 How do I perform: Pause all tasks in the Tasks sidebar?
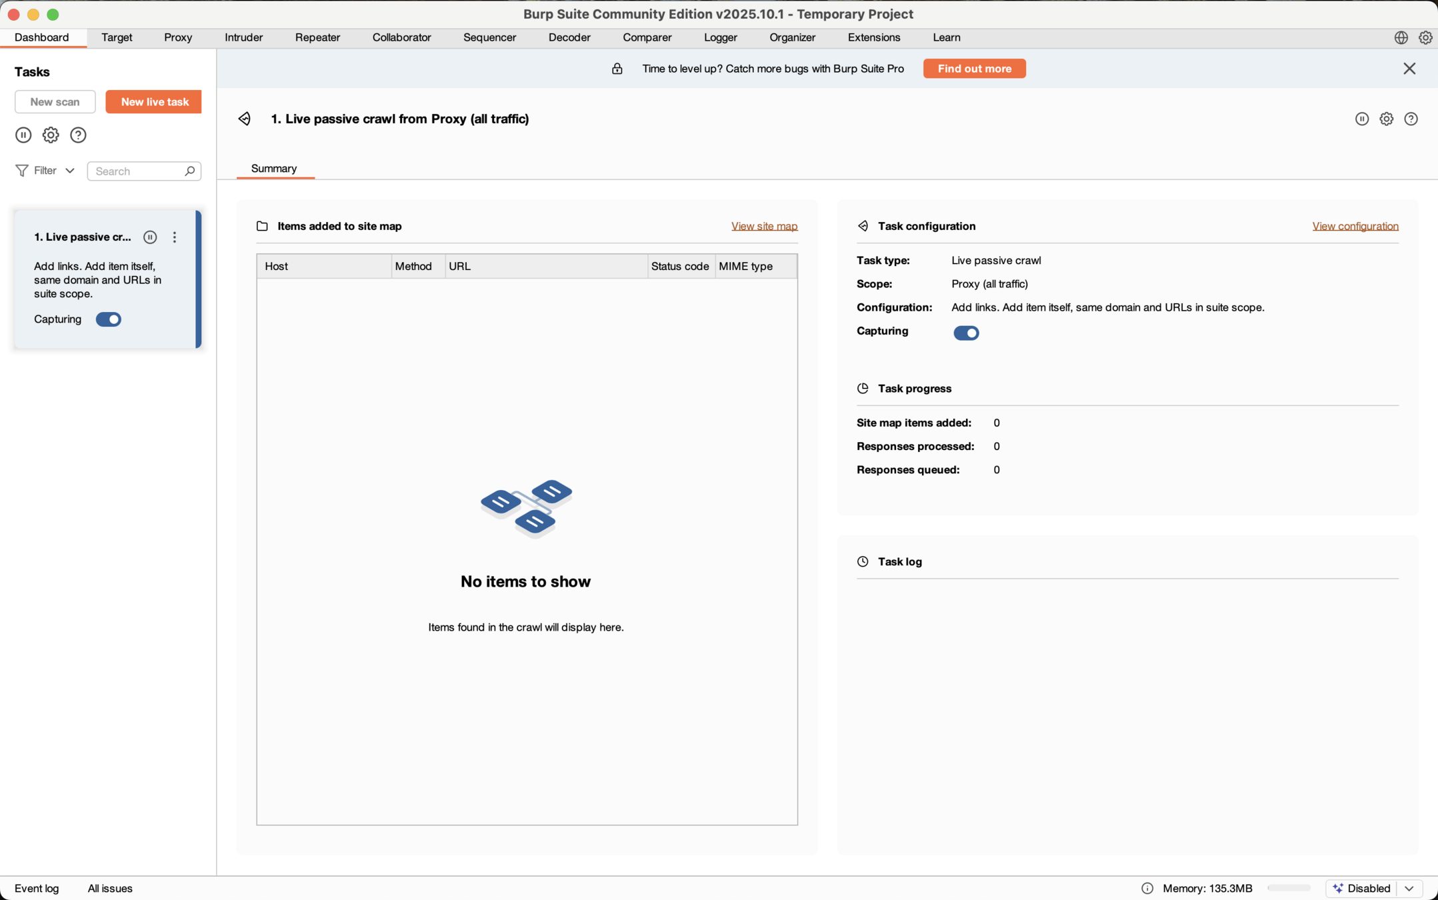[23, 135]
